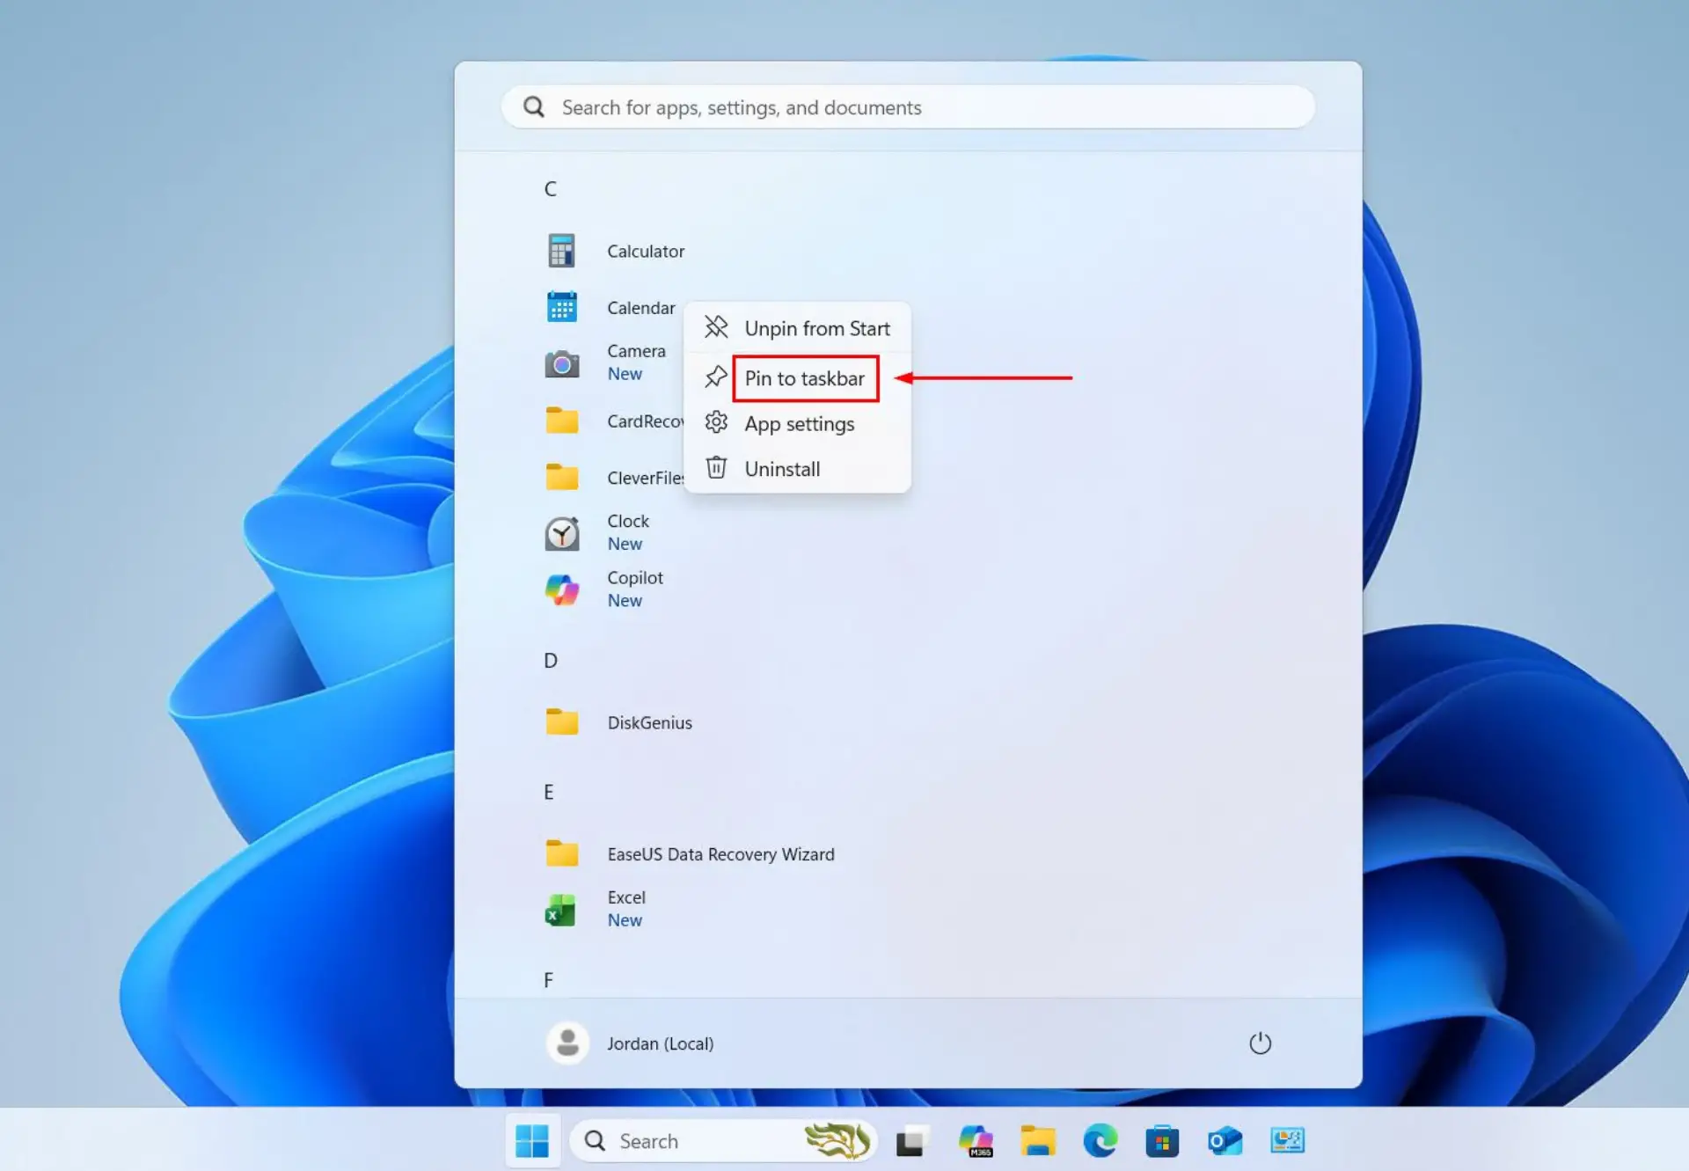Choose Pin to taskbar menu entry

[797, 378]
